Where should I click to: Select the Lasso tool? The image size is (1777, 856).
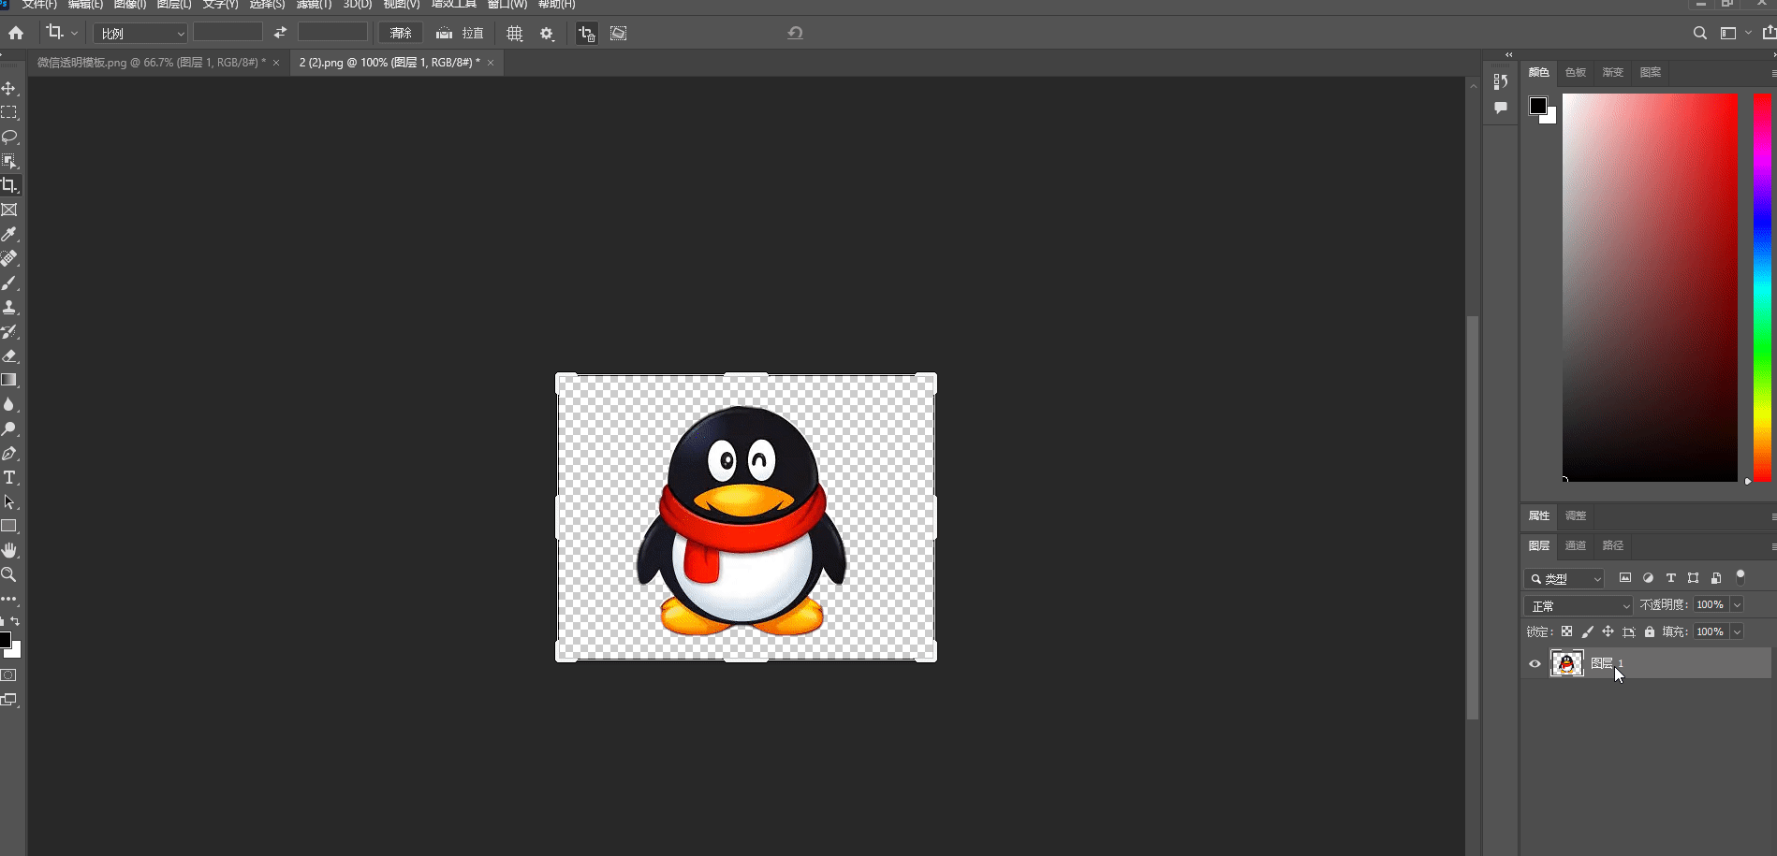[x=9, y=137]
